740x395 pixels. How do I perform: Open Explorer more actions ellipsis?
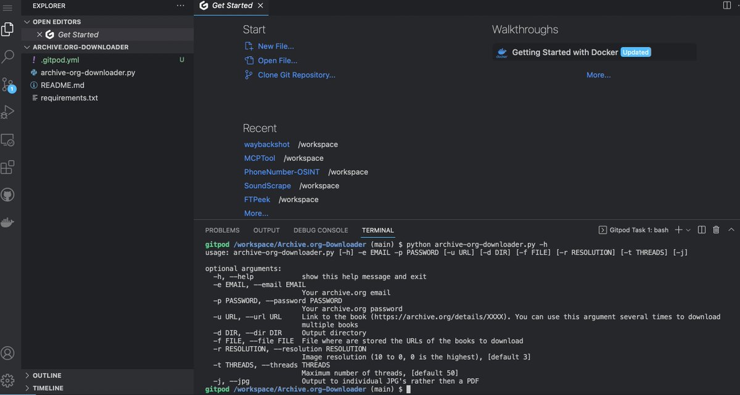[180, 6]
